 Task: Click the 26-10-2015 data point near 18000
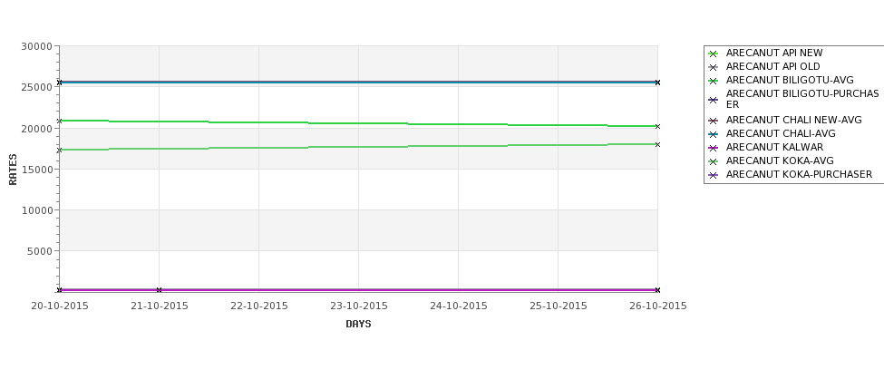(657, 145)
